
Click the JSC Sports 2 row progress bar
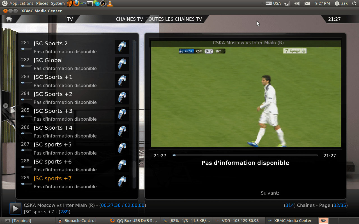point(27,49)
